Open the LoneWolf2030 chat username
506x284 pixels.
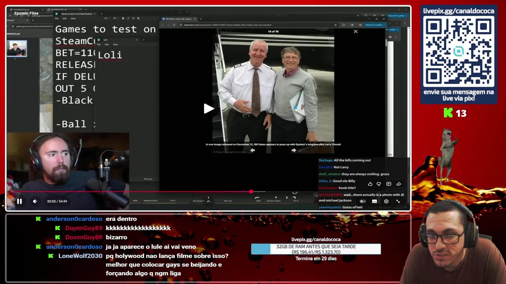(x=80, y=256)
